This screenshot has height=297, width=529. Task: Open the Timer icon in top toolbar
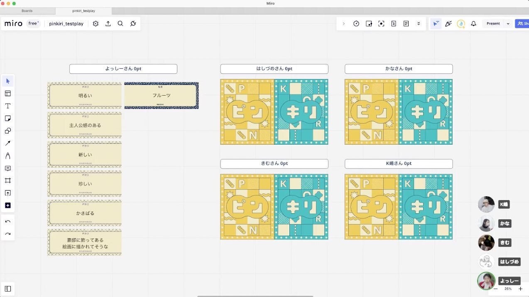(356, 24)
